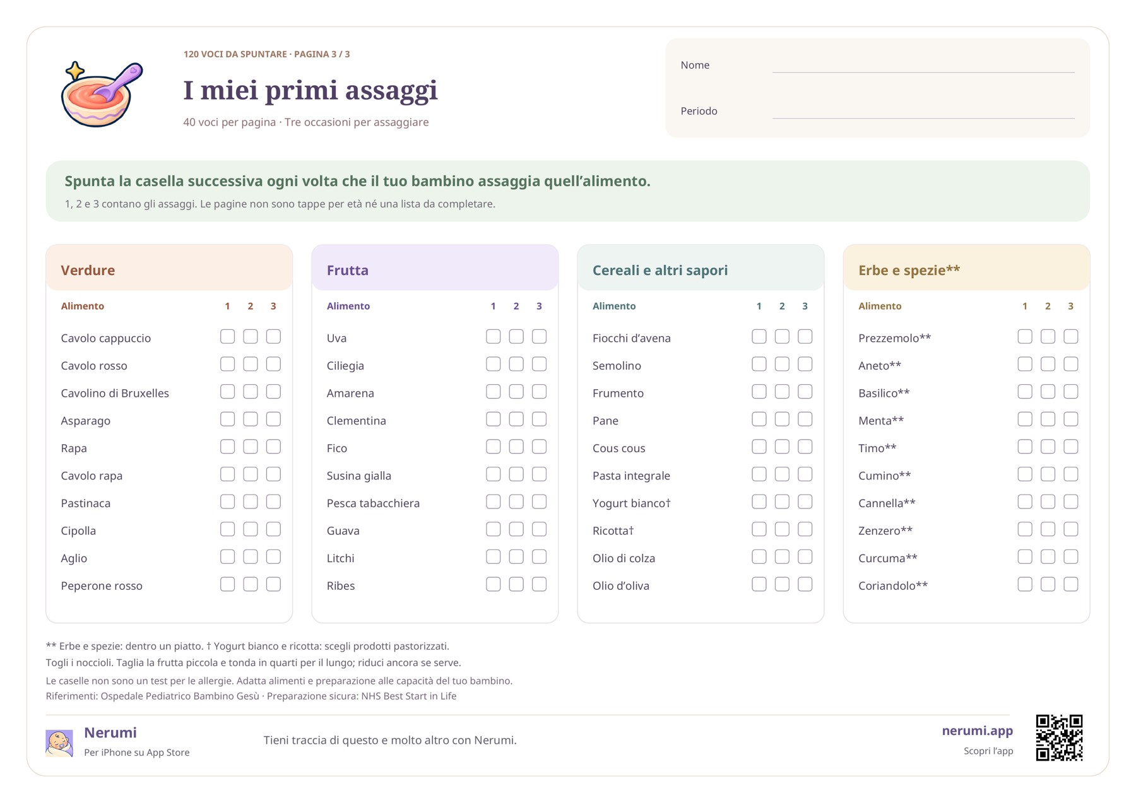Mark first box for Pastinaca
Viewport: 1136px width, 803px height.
click(x=227, y=501)
